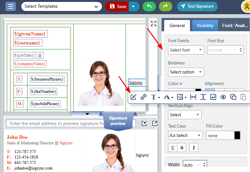Open the Boldness dropdown
The width and height of the screenshot is (250, 172).
(186, 72)
